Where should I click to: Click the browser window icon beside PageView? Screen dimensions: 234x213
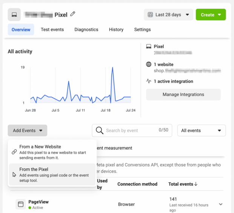[21, 204]
